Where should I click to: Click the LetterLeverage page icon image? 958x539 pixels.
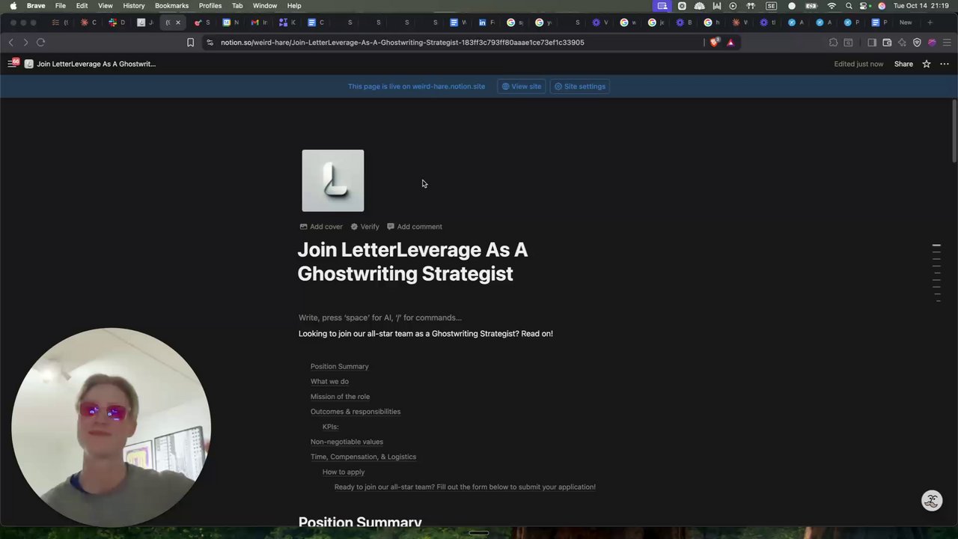pos(333,180)
